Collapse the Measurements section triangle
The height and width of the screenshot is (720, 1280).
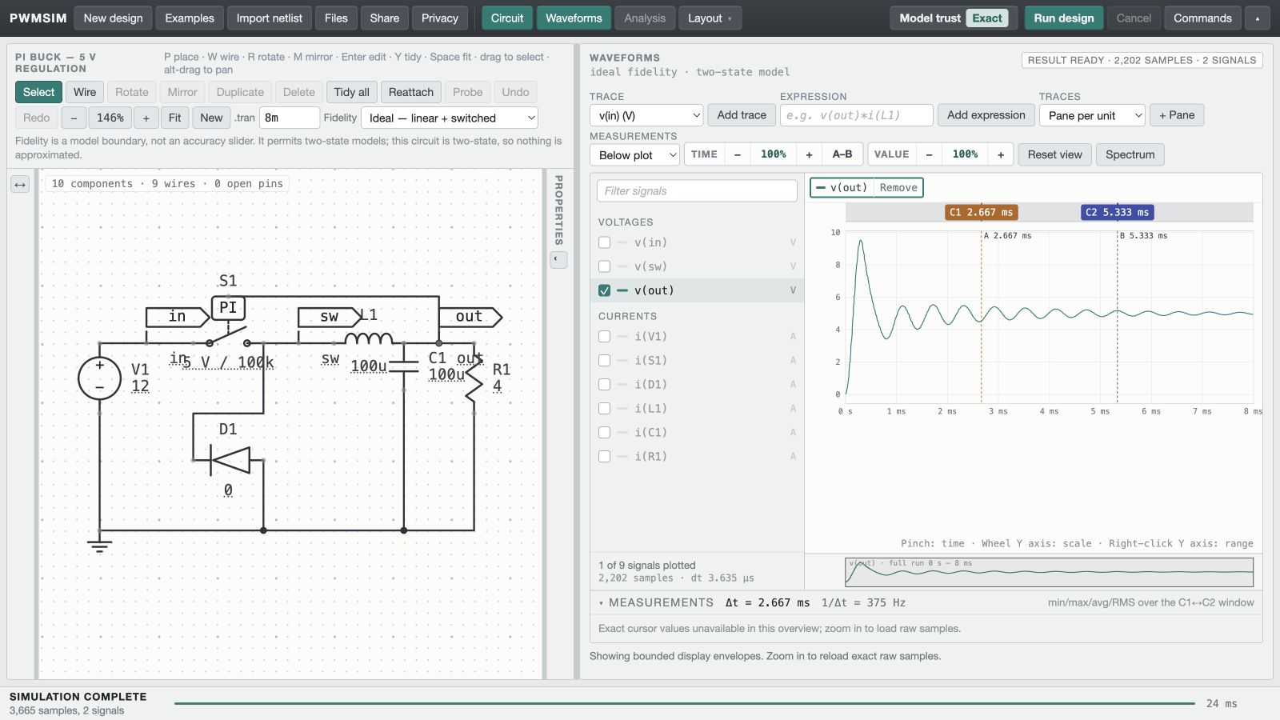click(x=601, y=603)
